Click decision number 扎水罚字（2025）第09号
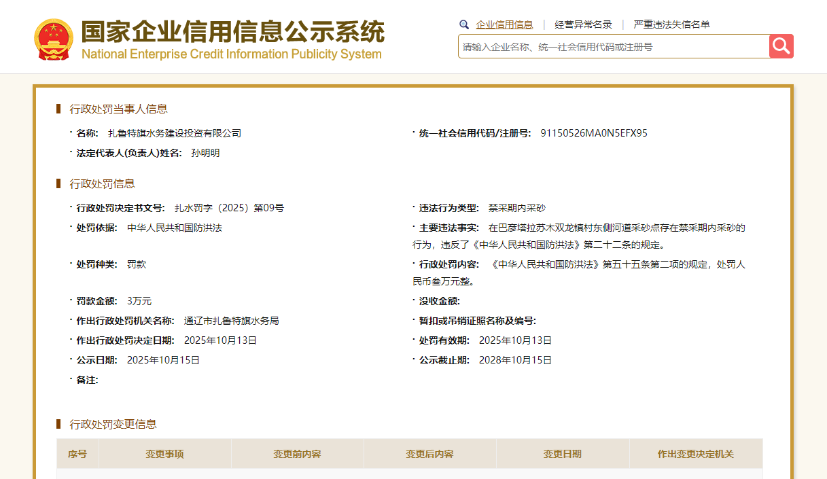 (x=229, y=208)
